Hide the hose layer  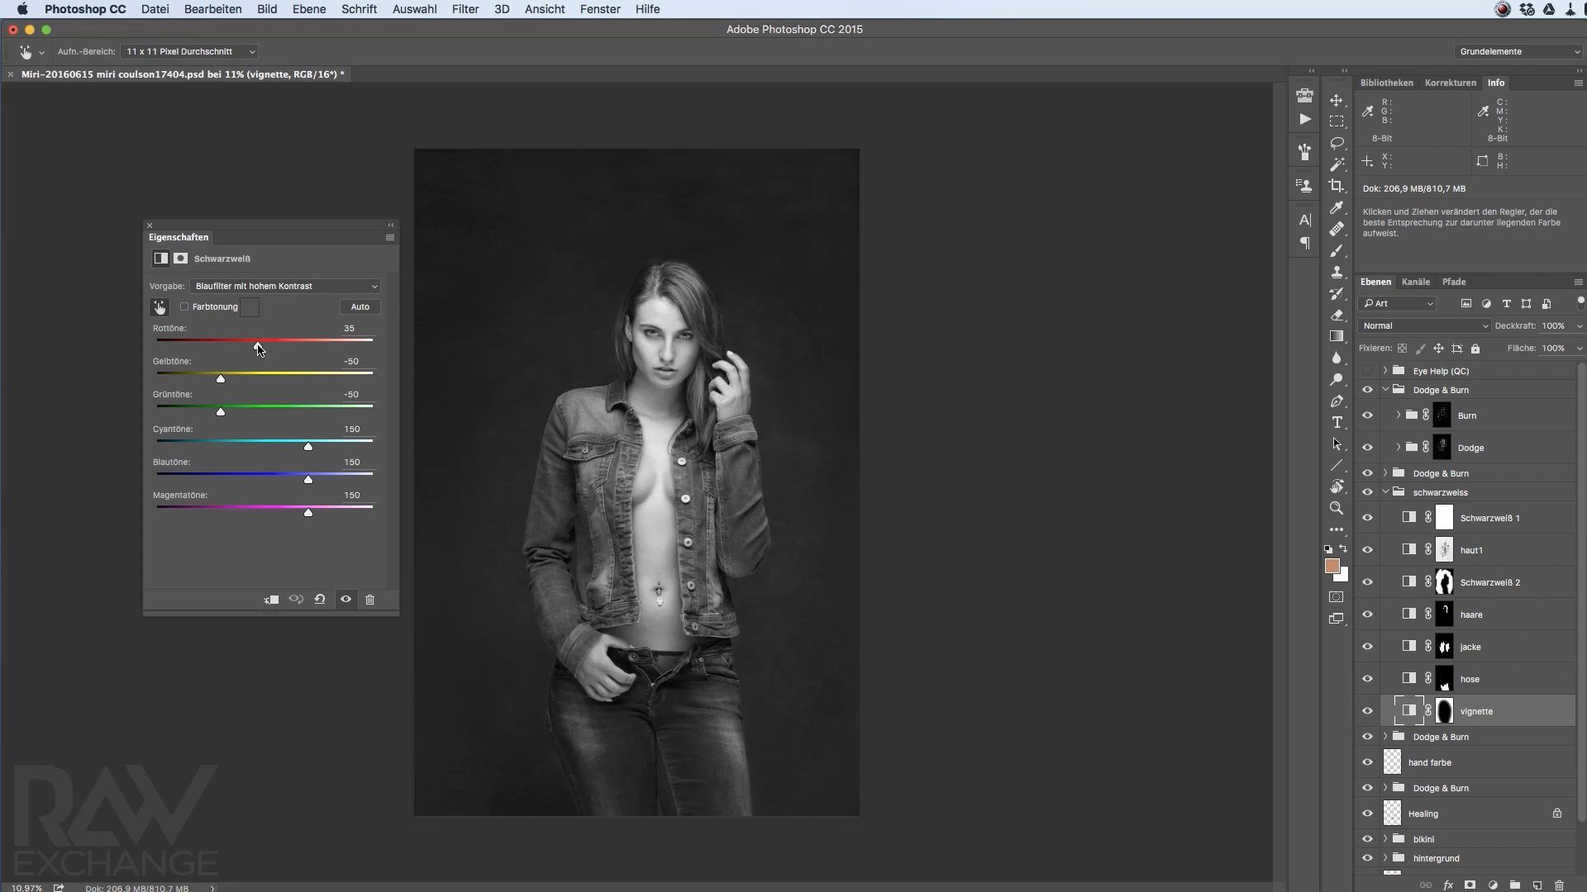(1367, 679)
